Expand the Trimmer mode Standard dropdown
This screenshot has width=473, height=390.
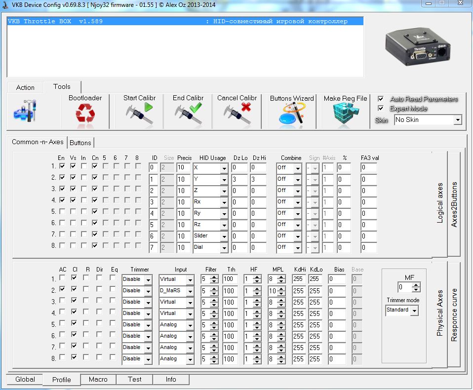pyautogui.click(x=414, y=311)
